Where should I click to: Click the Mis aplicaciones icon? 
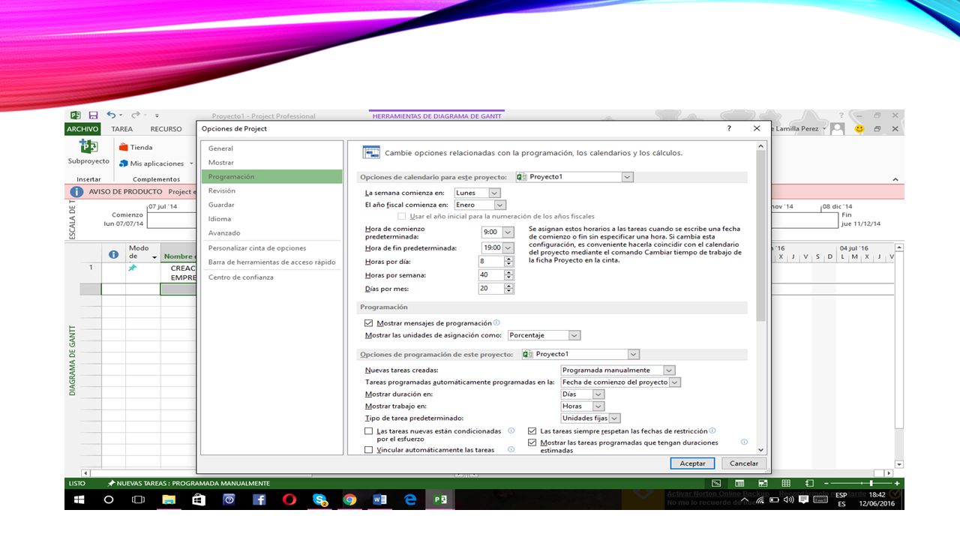coord(123,163)
